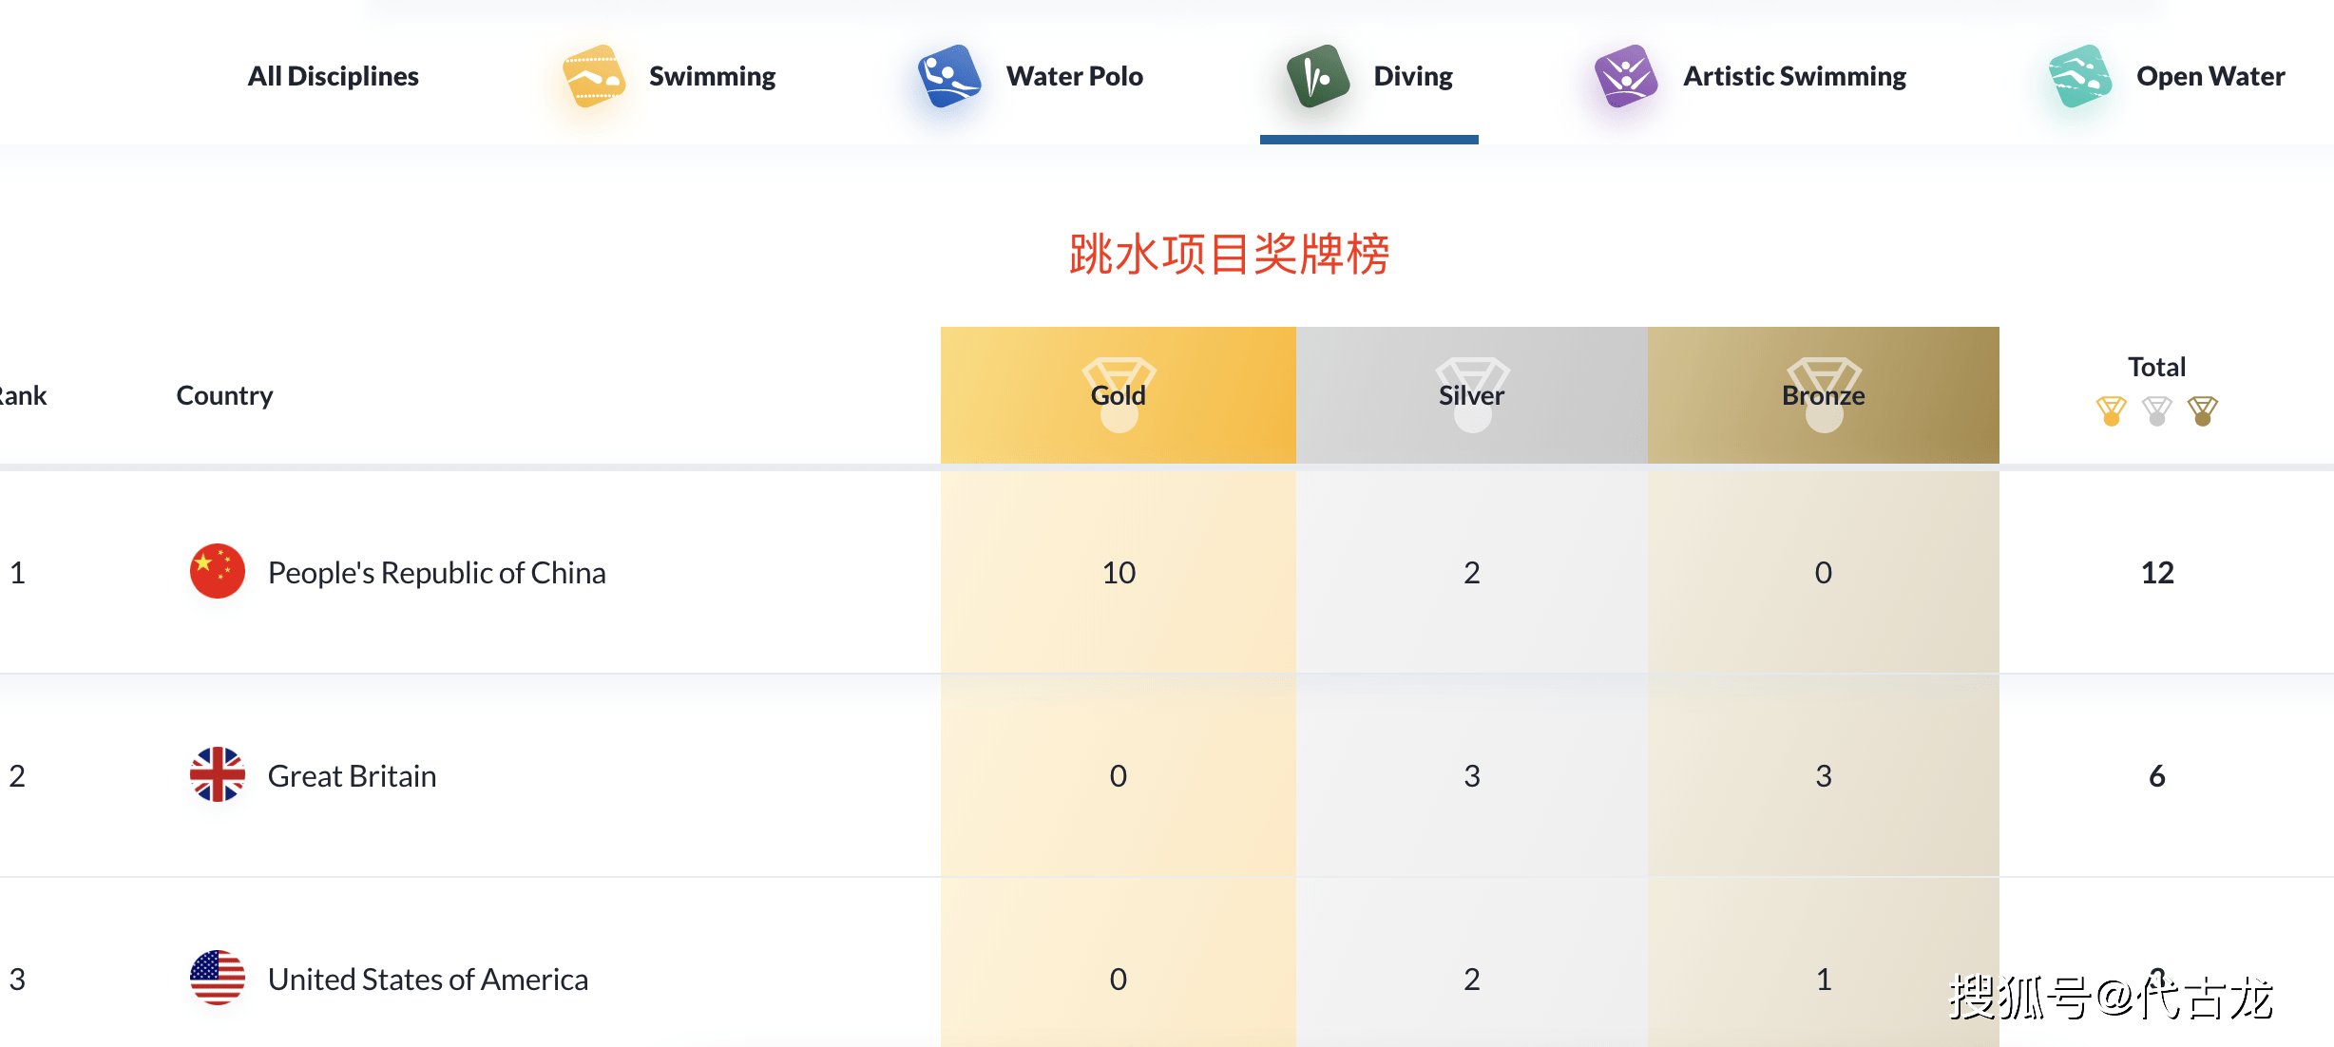This screenshot has height=1047, width=2334.
Task: Click Great Britain's gold count 0
Action: [1119, 776]
